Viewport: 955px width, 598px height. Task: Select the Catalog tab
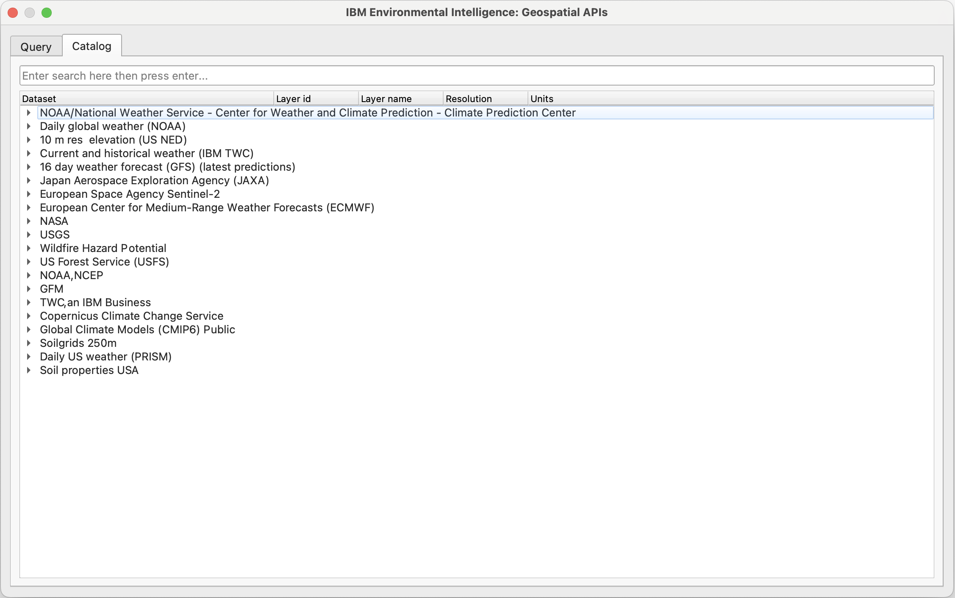click(x=92, y=46)
